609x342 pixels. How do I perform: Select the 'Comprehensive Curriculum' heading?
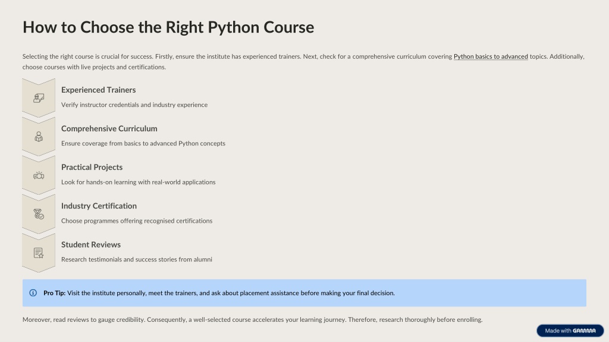pos(109,129)
